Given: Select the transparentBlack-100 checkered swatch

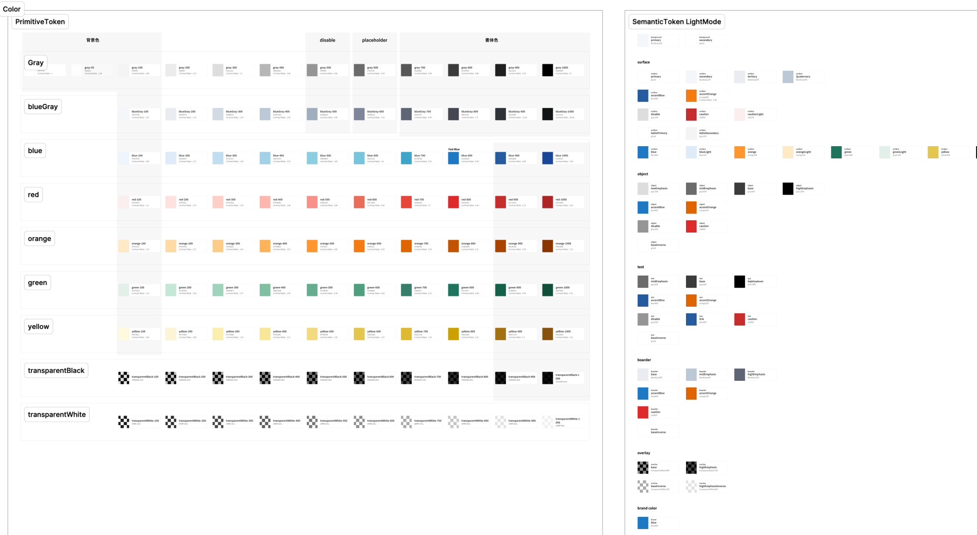Looking at the screenshot, I should tap(123, 378).
